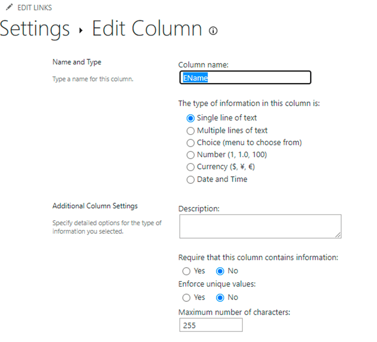Pick Number (1, 1.0, 100) type
This screenshot has height=342, width=377.
click(190, 155)
